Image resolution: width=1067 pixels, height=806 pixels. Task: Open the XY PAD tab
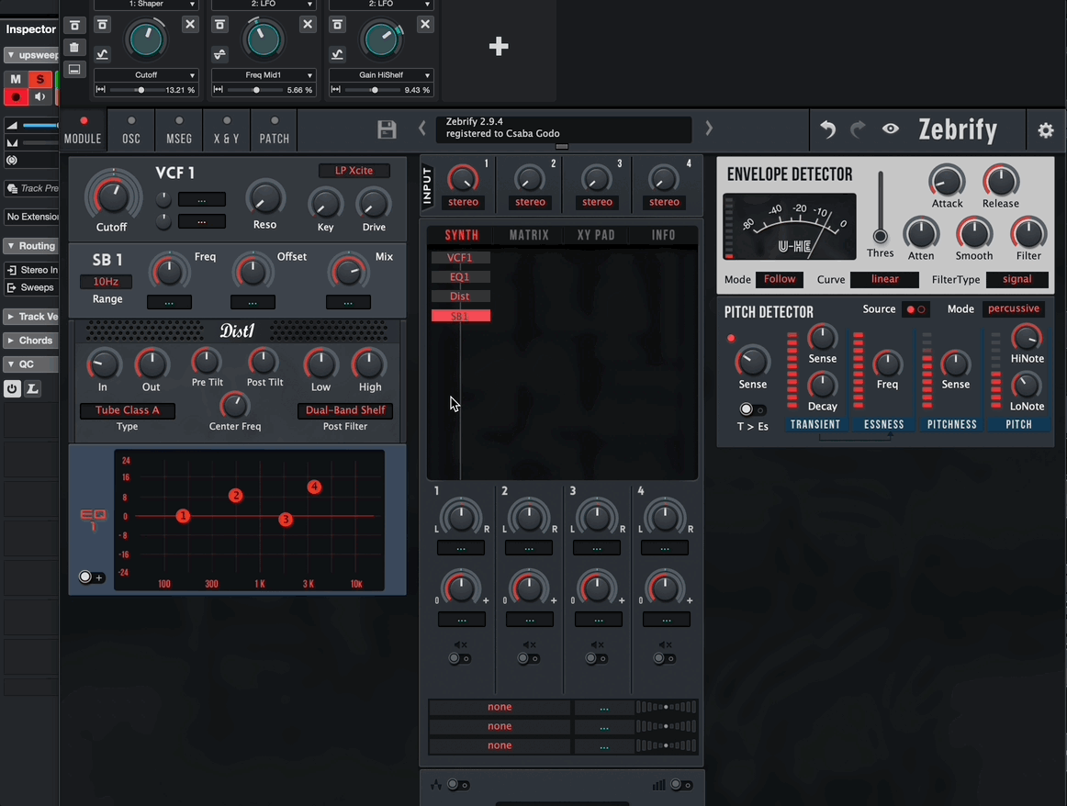[x=596, y=235]
